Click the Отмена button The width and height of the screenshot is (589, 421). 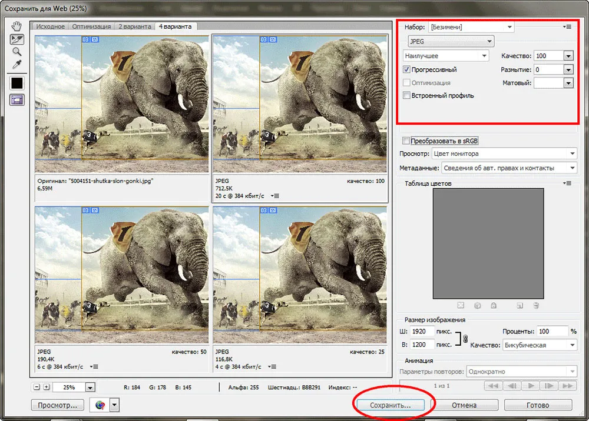coord(464,405)
